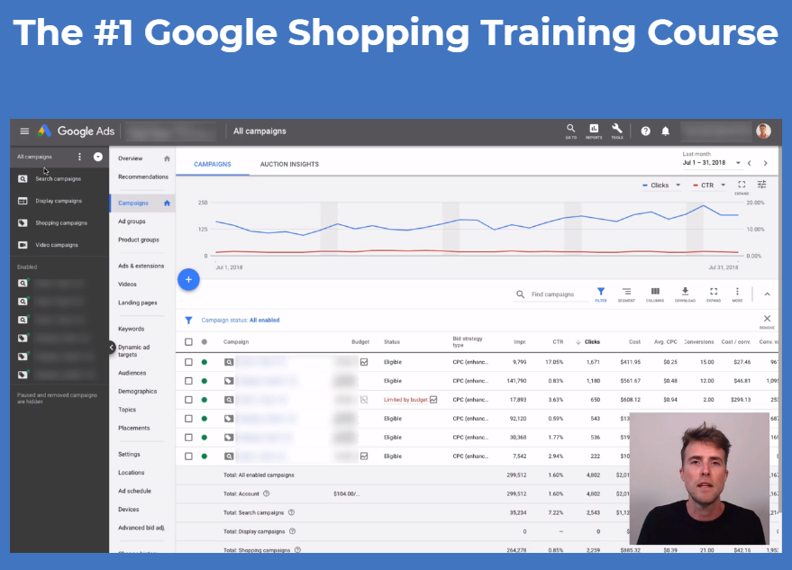This screenshot has width=792, height=570.
Task: Check the Limited by budget row checkbox
Action: tap(188, 400)
